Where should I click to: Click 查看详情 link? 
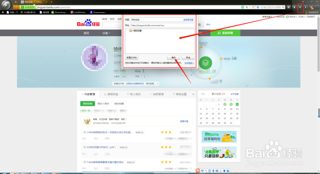(x=184, y=121)
